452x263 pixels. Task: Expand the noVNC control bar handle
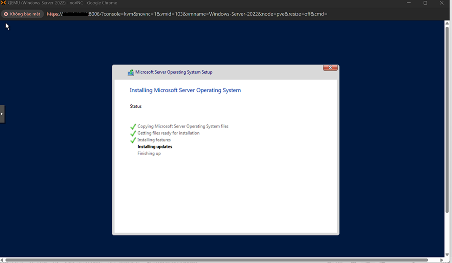click(x=2, y=114)
